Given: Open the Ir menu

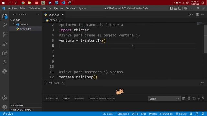Looking at the screenshot, I should point(50,8).
